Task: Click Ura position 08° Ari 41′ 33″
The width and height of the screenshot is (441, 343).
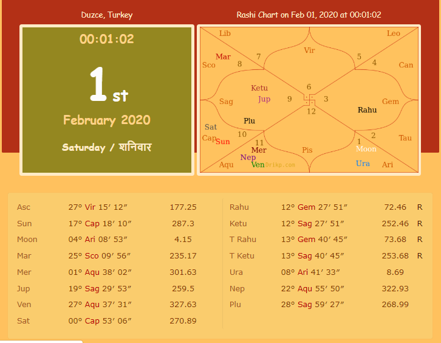Action: coord(310,272)
